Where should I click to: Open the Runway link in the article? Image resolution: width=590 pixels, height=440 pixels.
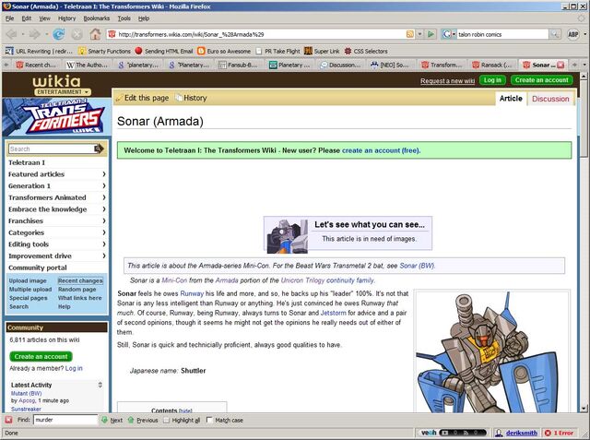(192, 293)
